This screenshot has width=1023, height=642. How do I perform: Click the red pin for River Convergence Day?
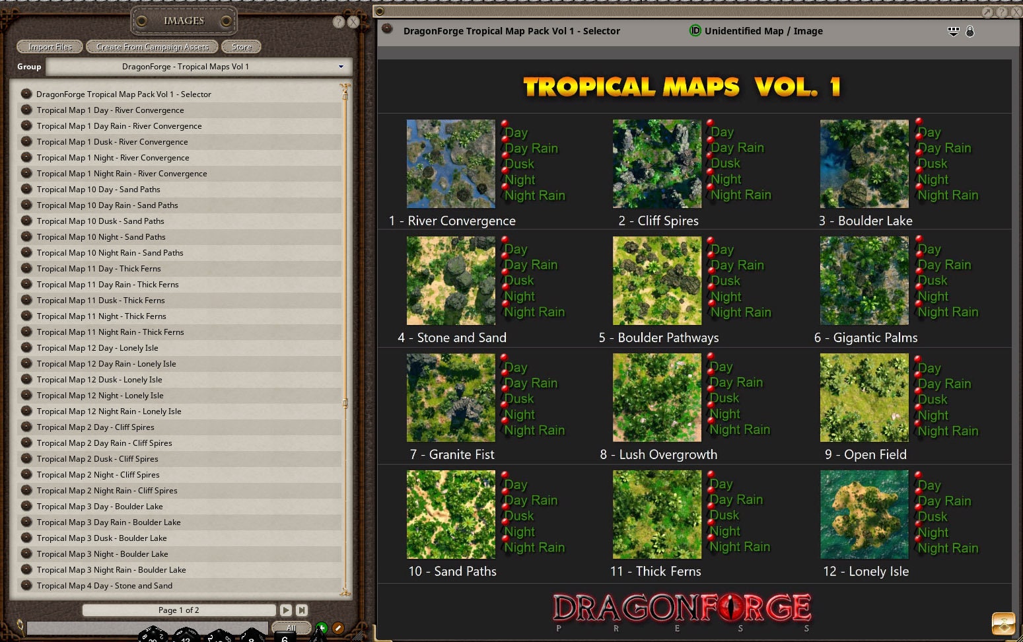[x=505, y=124]
